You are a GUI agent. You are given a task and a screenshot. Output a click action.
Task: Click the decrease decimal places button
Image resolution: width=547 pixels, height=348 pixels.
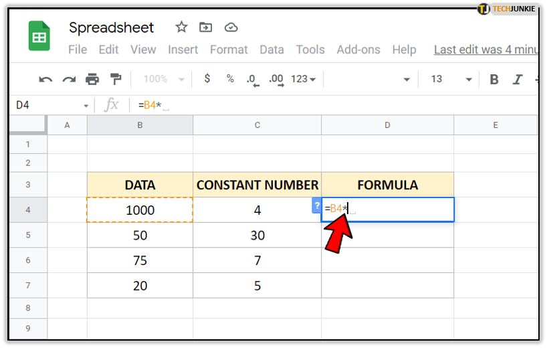pos(251,80)
